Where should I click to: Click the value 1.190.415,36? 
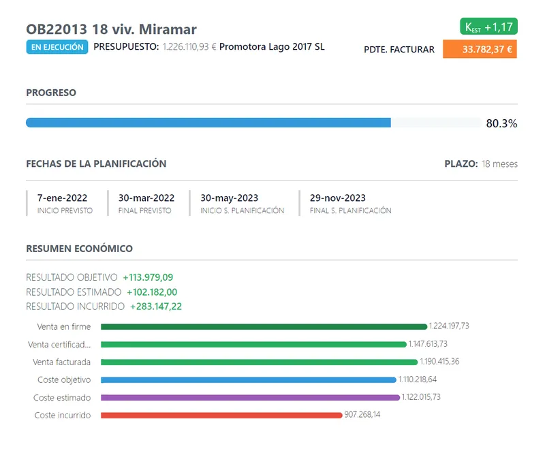click(x=439, y=361)
